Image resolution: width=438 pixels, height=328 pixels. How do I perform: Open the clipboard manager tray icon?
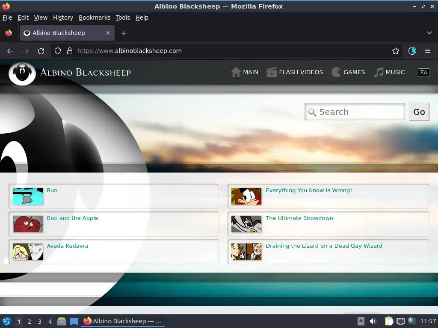pos(389,321)
